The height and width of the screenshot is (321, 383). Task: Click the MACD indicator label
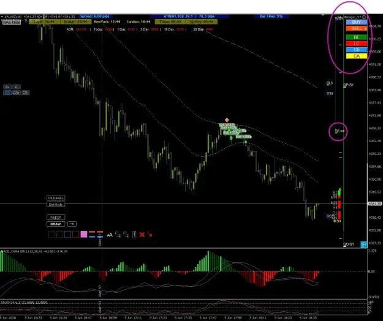(34, 251)
